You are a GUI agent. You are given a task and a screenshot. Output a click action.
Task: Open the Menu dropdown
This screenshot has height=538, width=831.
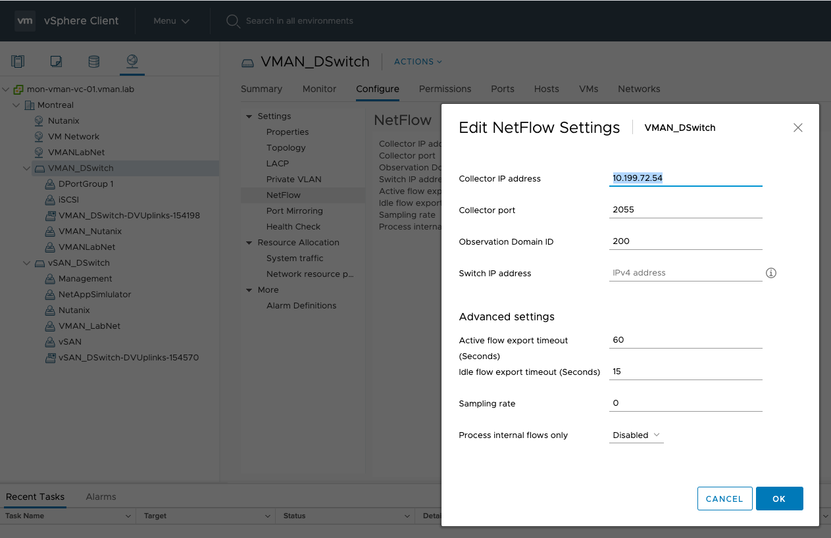(x=171, y=21)
